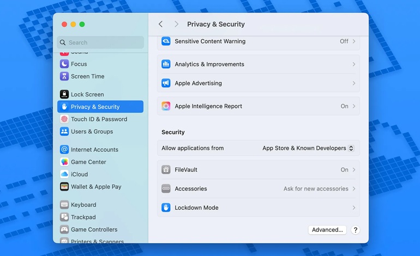The image size is (420, 256).
Task: Click the search magnifying glass icon
Action: coord(63,42)
